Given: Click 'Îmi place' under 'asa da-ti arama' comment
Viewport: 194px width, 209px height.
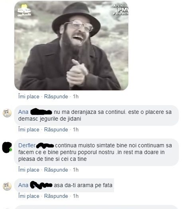Looking at the screenshot, I should 29,196.
